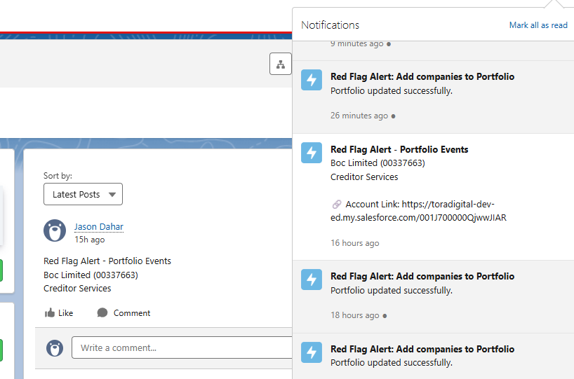Open Jason Dahar's profile link

(x=99, y=226)
